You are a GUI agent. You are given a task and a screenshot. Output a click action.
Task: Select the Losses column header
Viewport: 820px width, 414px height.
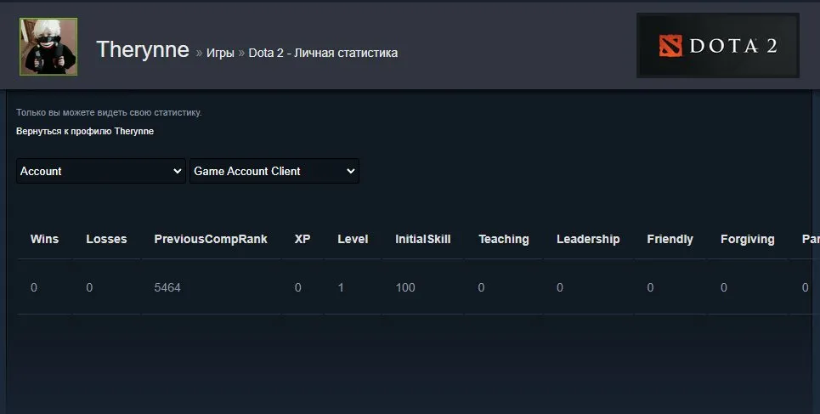click(107, 239)
